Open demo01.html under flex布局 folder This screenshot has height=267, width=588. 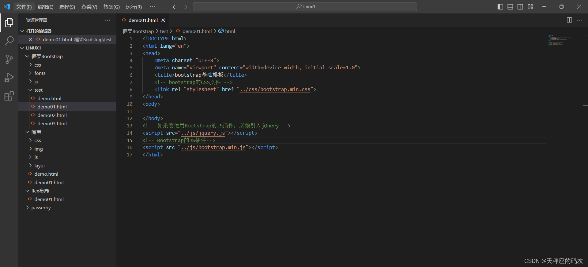67,199
